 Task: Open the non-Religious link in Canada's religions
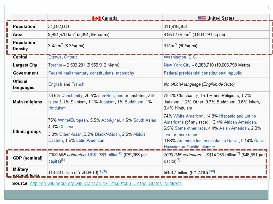click(x=111, y=95)
